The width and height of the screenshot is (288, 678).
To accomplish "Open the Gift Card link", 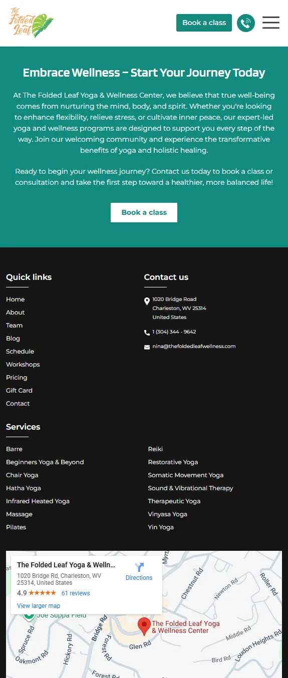I will point(19,391).
